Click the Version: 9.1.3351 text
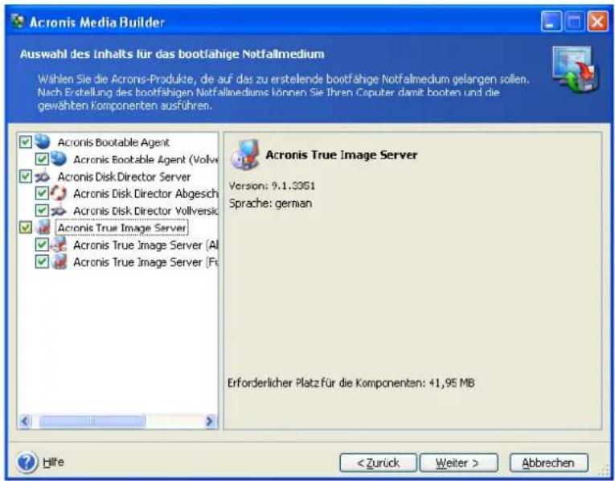This screenshot has width=615, height=481. pos(272,185)
